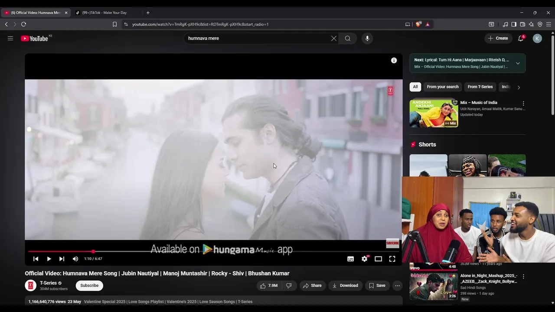This screenshot has width=555, height=312.
Task: Click the '1,166,640,776 views' description text
Action: tap(47, 302)
